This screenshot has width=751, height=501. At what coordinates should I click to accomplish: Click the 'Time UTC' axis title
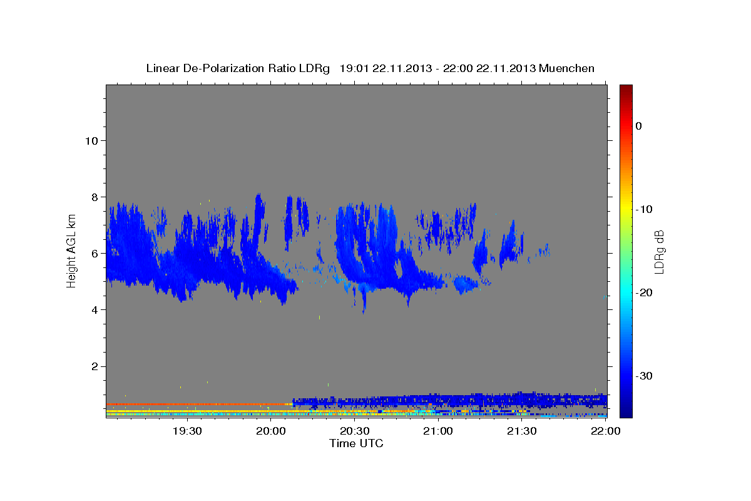(x=356, y=443)
